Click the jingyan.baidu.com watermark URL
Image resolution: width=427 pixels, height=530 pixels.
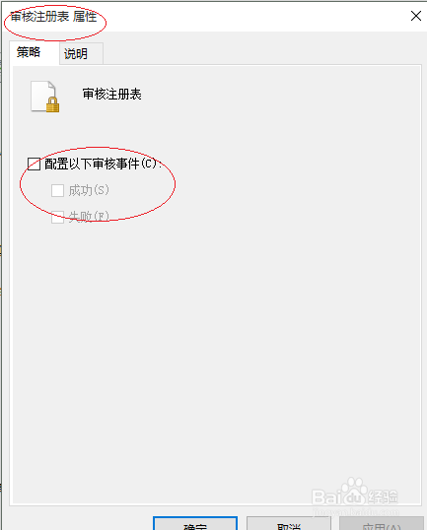[x=356, y=511]
